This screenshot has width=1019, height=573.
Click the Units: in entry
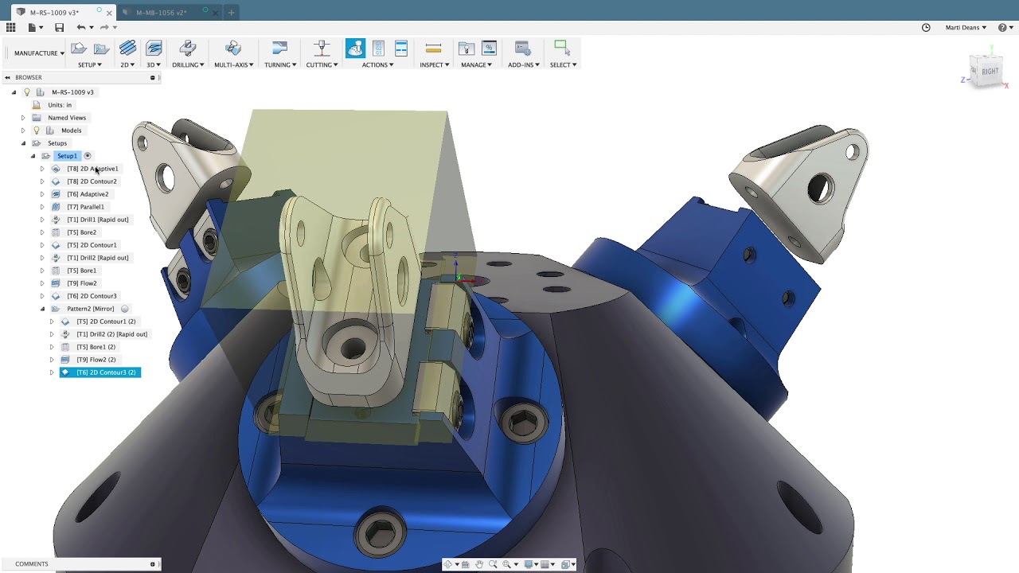point(60,105)
